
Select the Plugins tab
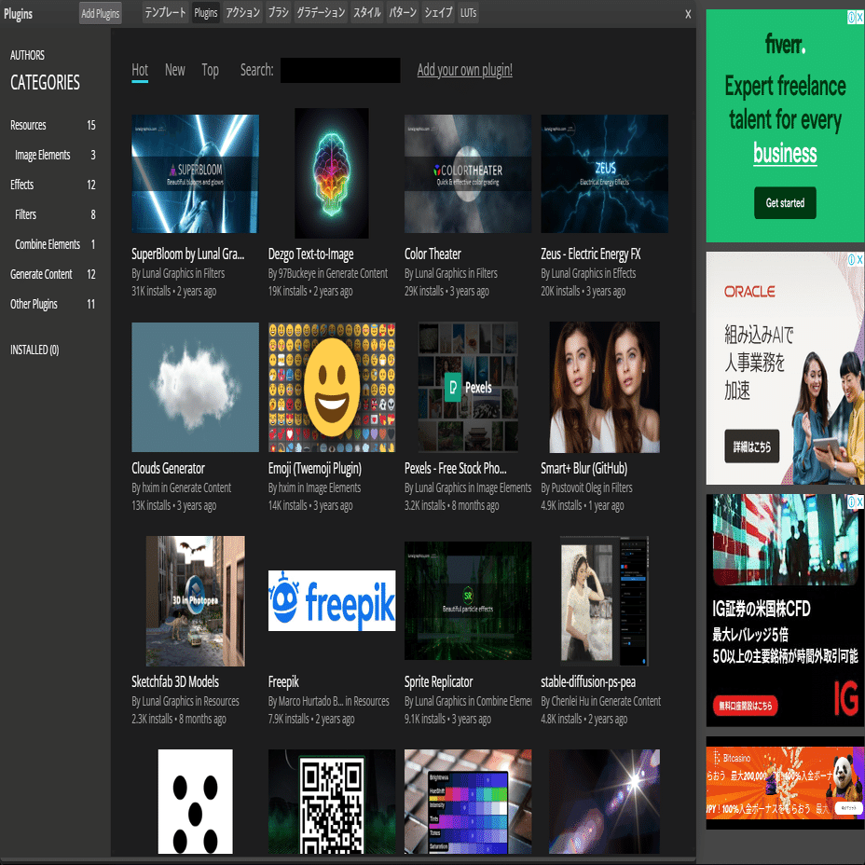tap(206, 13)
